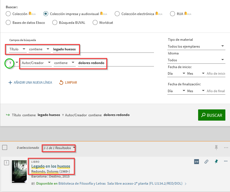The image size is (230, 192).
Task: Click the Año de inicio input field
Action: 216,74
